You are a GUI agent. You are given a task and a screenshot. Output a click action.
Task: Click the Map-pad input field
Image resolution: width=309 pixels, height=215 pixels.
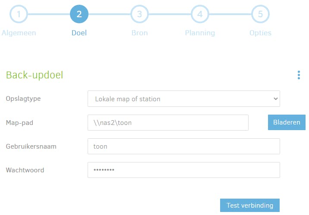pyautogui.click(x=168, y=122)
